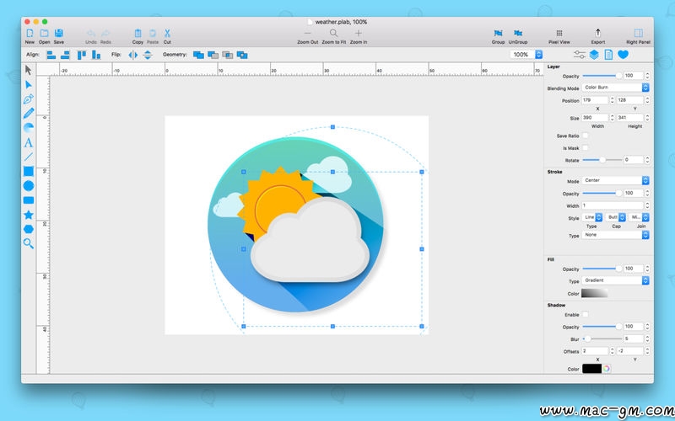The image size is (675, 421).
Task: Open the layers stack tab
Action: click(594, 55)
